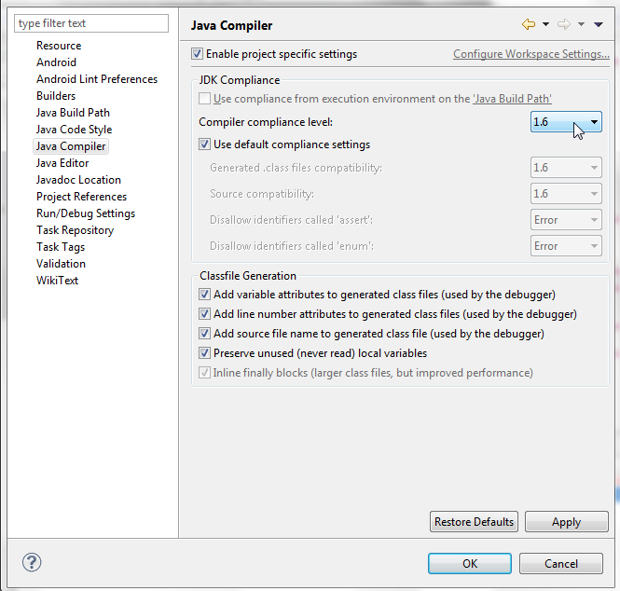Click the Java Compiler page heading
This screenshot has height=591, width=620.
231,26
